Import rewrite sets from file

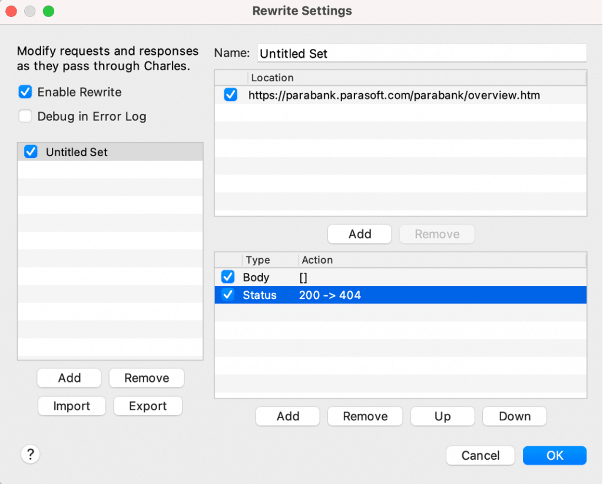(71, 406)
